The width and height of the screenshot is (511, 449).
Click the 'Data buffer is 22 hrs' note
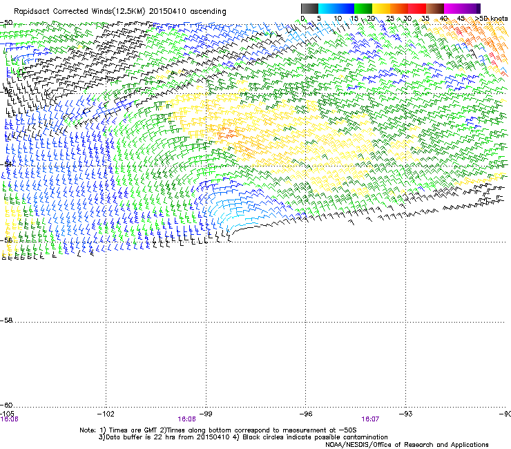140,437
